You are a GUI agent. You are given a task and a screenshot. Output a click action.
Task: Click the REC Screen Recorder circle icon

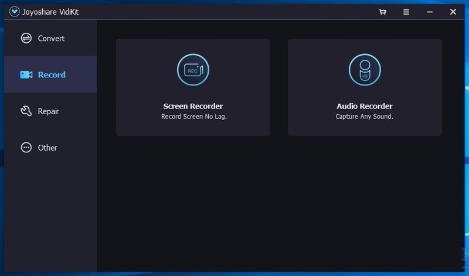(193, 70)
